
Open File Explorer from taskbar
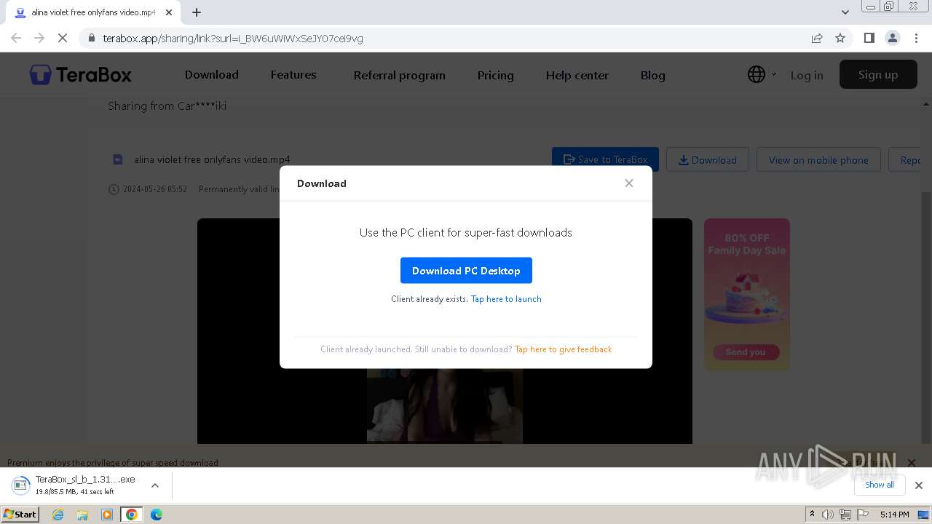pos(82,515)
